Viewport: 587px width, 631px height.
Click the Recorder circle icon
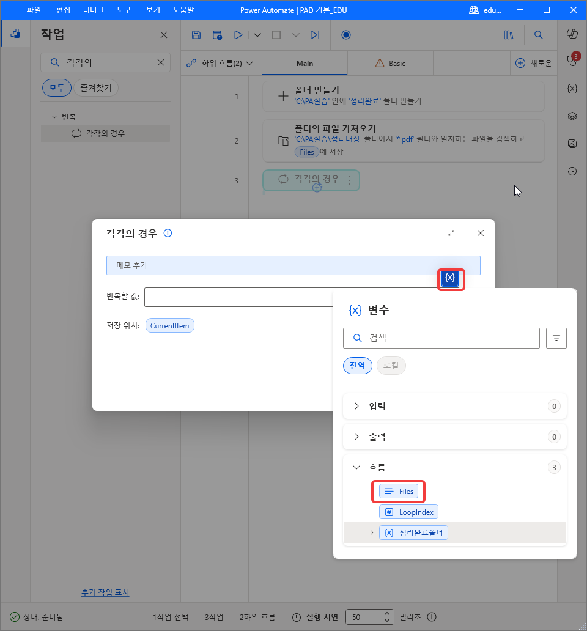point(346,35)
